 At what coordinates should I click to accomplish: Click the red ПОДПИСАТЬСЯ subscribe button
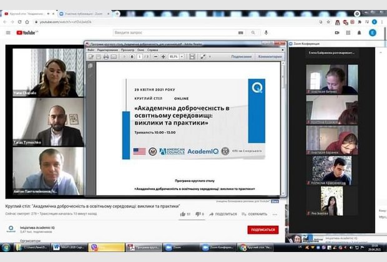coord(263,230)
